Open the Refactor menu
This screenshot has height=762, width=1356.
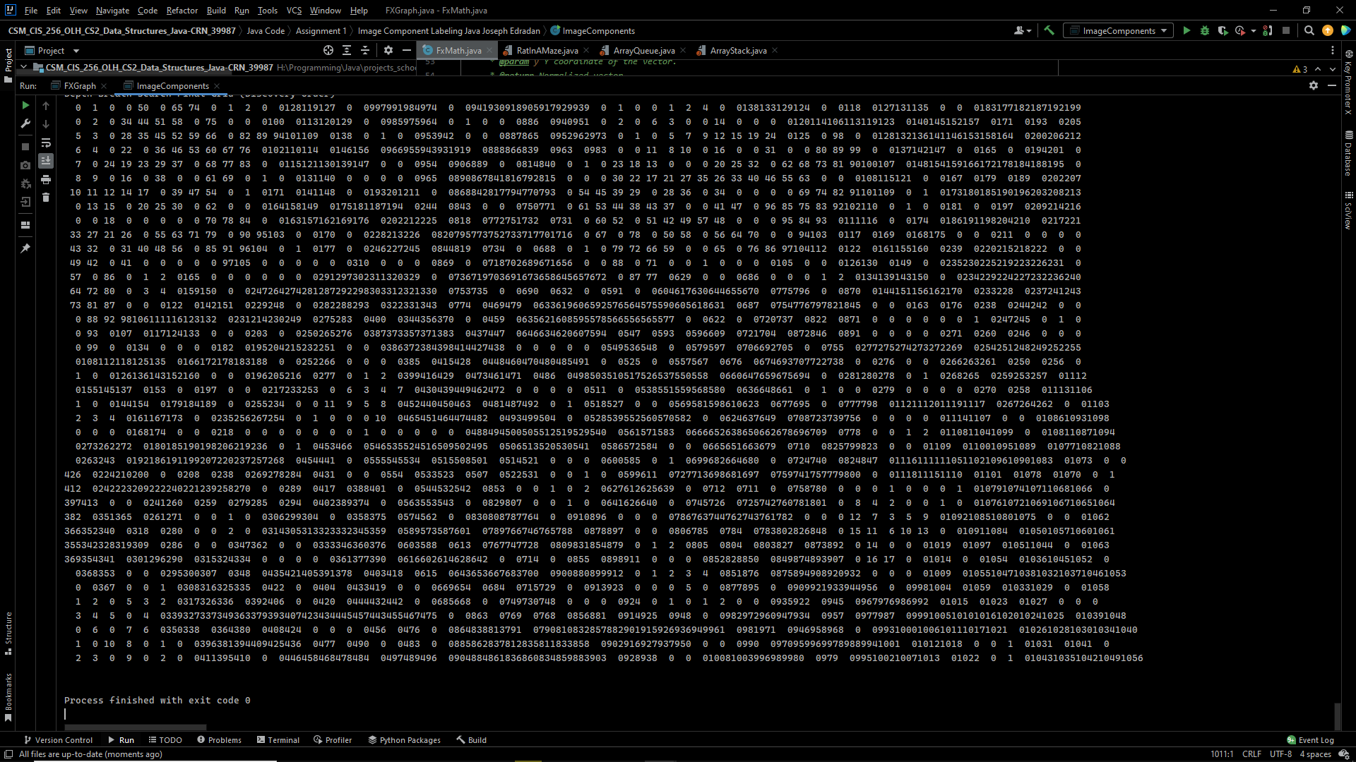(182, 10)
